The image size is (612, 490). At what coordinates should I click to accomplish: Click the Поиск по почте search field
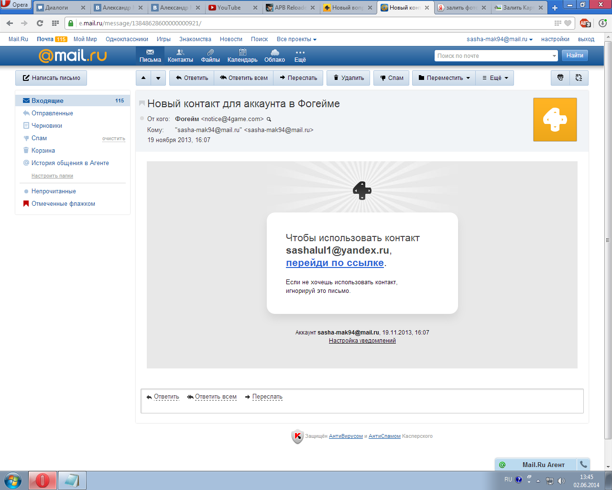pos(492,56)
